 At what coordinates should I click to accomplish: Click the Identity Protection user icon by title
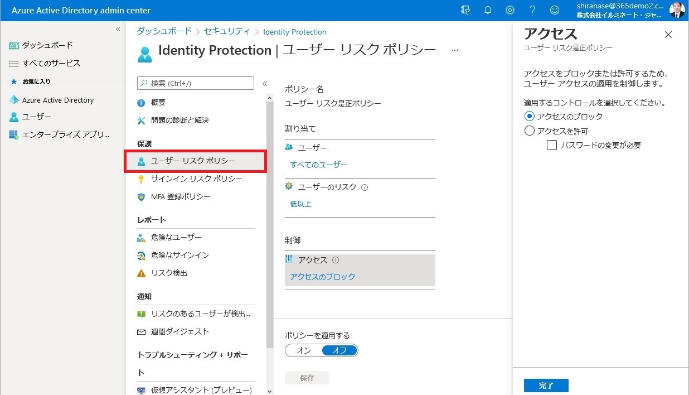(x=144, y=54)
